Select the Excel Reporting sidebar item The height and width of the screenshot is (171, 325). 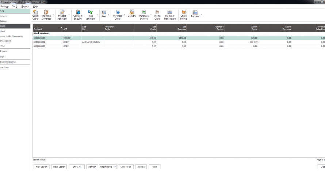(x=8, y=62)
